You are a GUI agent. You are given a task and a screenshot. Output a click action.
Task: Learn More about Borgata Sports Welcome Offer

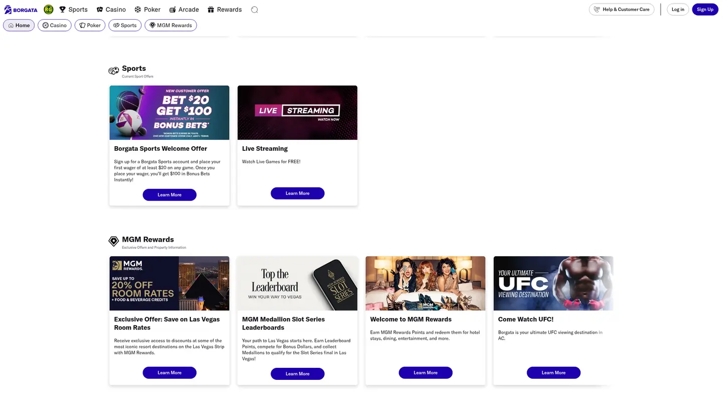[170, 195]
